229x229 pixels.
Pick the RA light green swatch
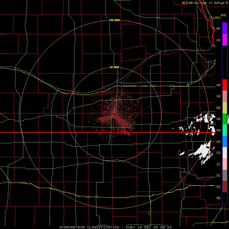225,130
